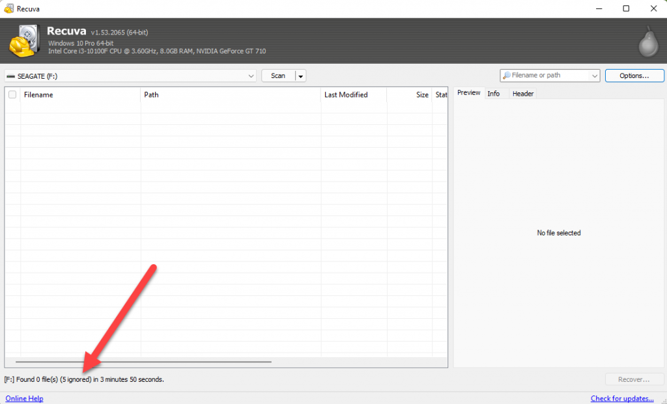Start scanning with the Scan button
This screenshot has width=667, height=404.
[276, 75]
